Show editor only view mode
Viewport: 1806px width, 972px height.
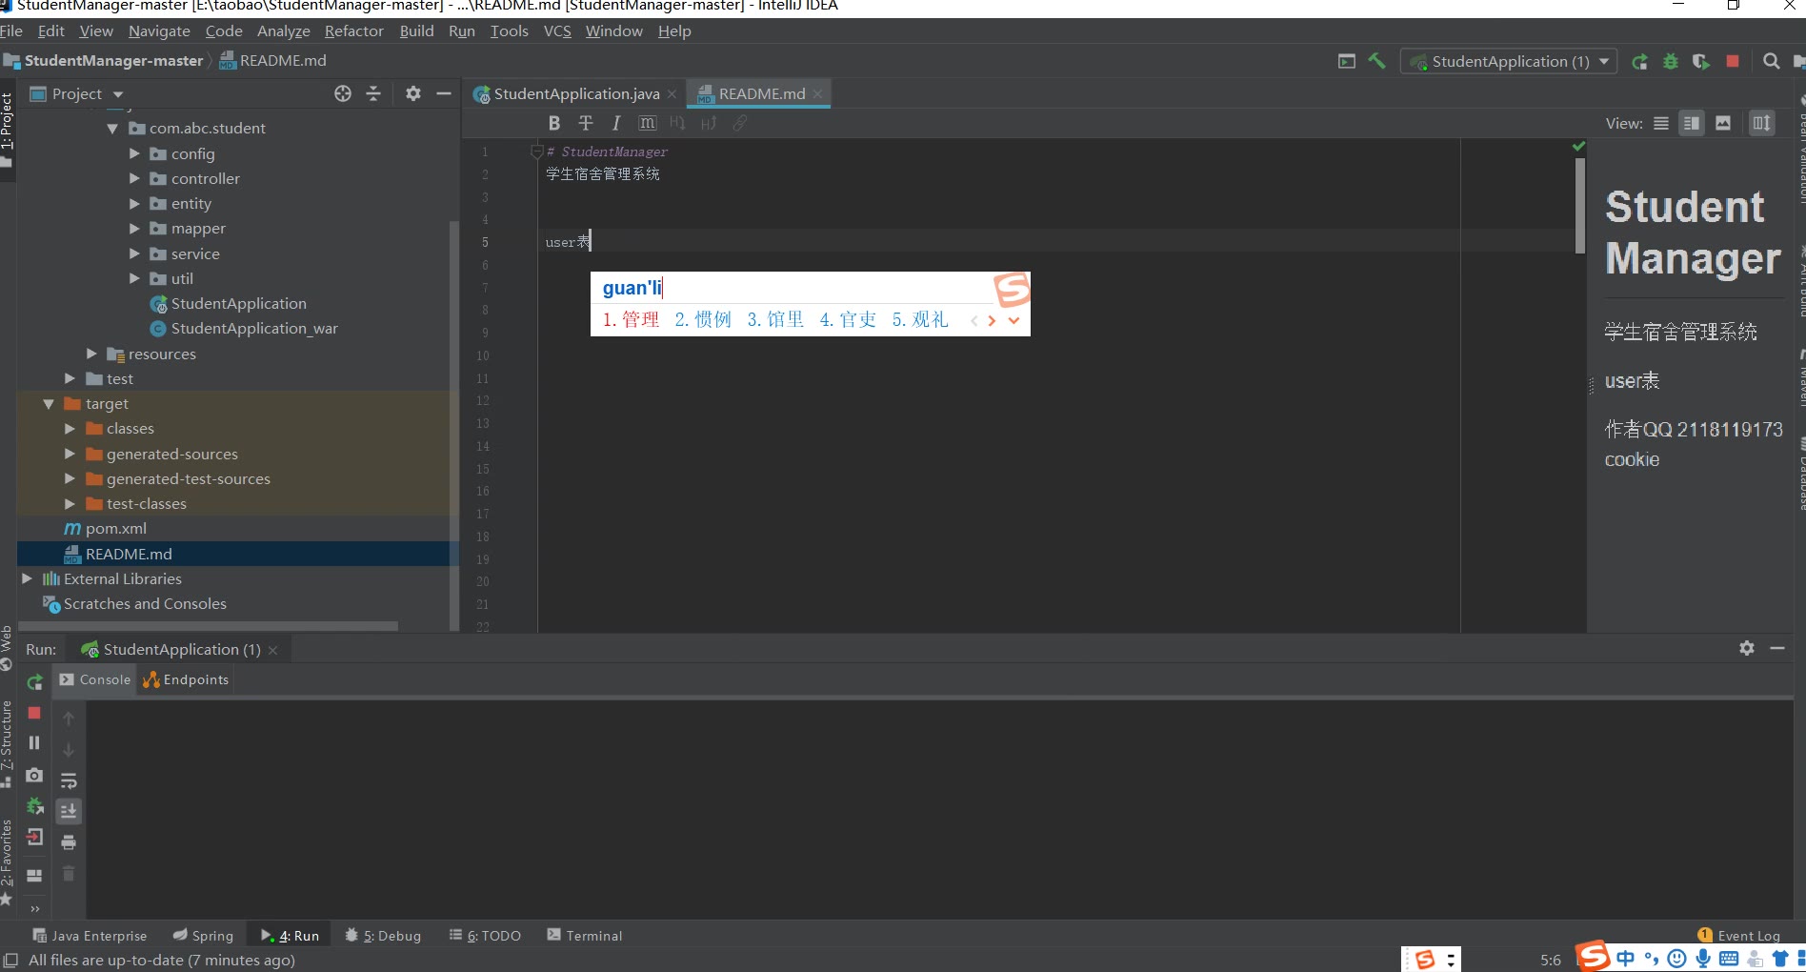(x=1661, y=123)
